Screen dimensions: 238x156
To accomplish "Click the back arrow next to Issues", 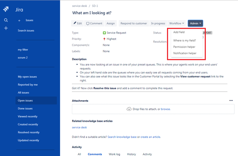I will (x=19, y=20).
